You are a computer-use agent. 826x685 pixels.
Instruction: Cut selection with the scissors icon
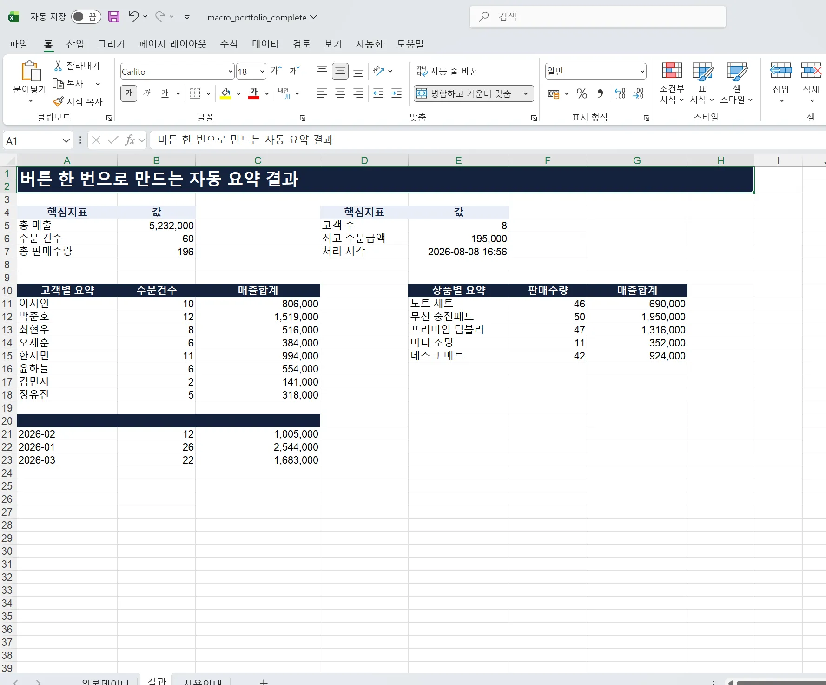tap(58, 66)
